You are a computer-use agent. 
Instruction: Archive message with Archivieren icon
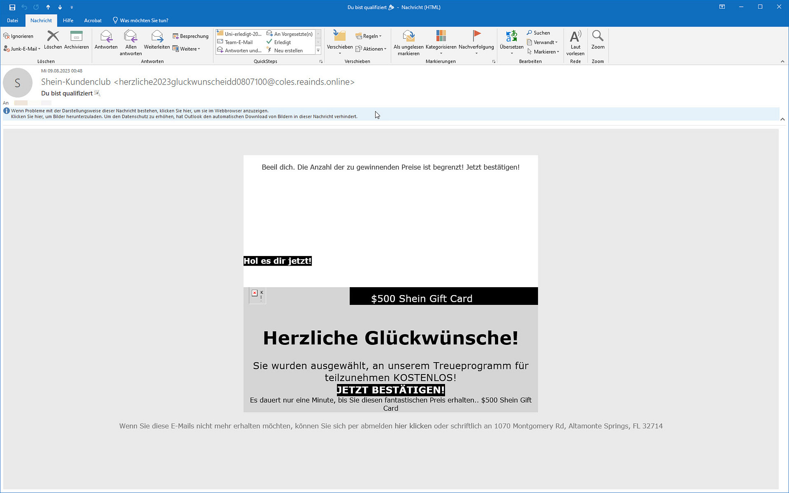[x=76, y=37]
